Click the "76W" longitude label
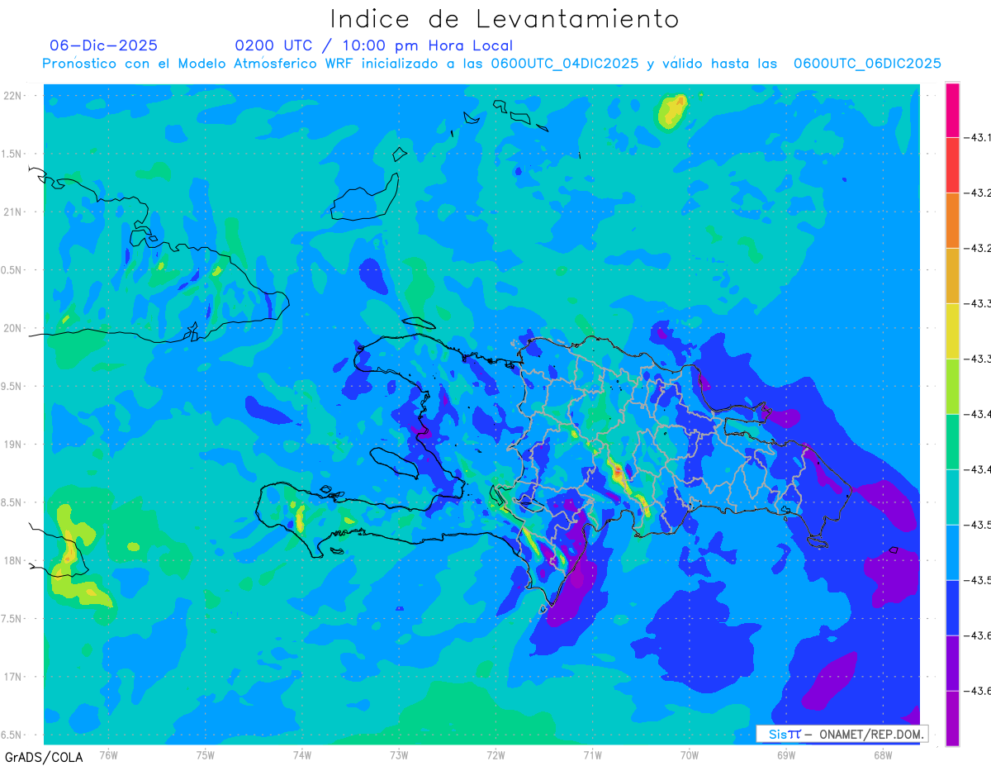 (x=108, y=754)
